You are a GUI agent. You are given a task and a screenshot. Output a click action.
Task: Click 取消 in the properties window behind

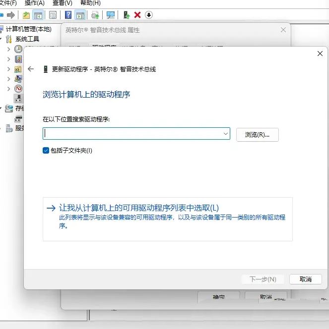click(266, 296)
